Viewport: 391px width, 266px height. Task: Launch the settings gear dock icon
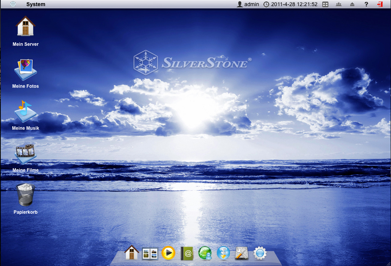point(260,253)
